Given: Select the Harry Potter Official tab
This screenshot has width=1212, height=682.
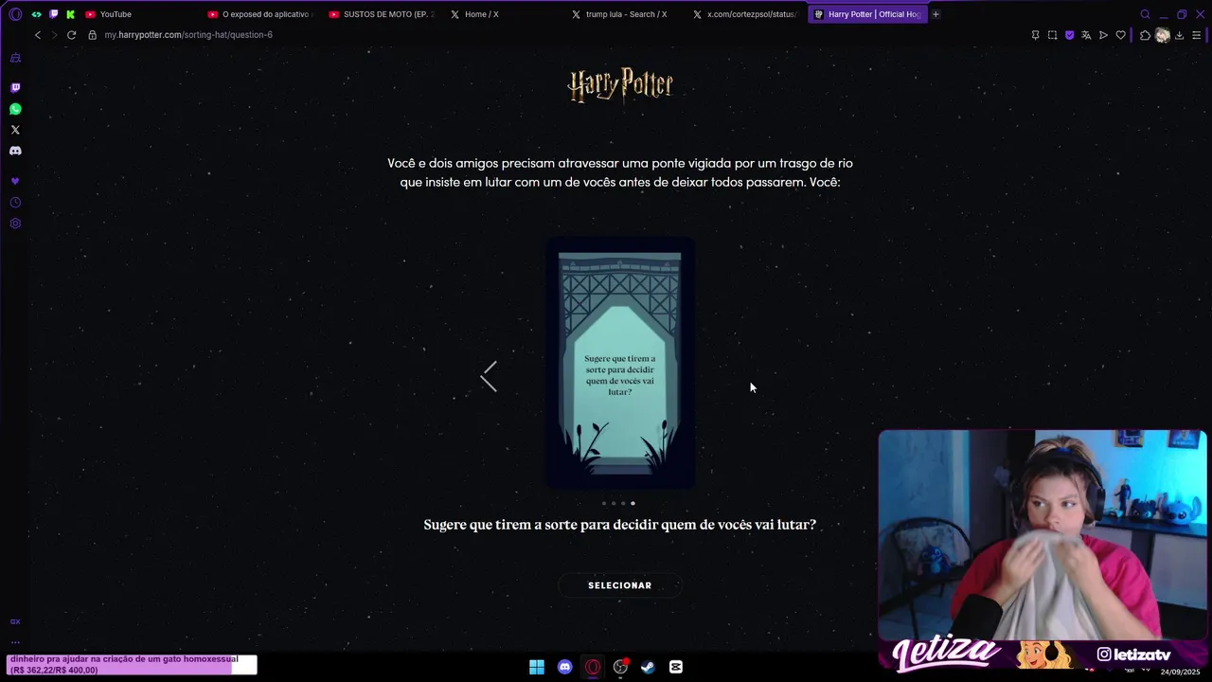Looking at the screenshot, I should 867,14.
